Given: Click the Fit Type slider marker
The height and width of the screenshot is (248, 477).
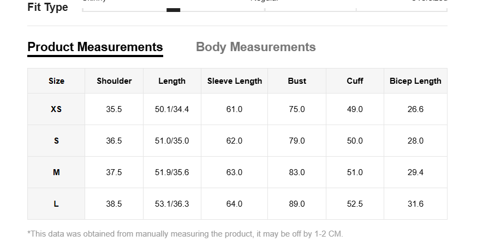Looking at the screenshot, I should coord(174,10).
